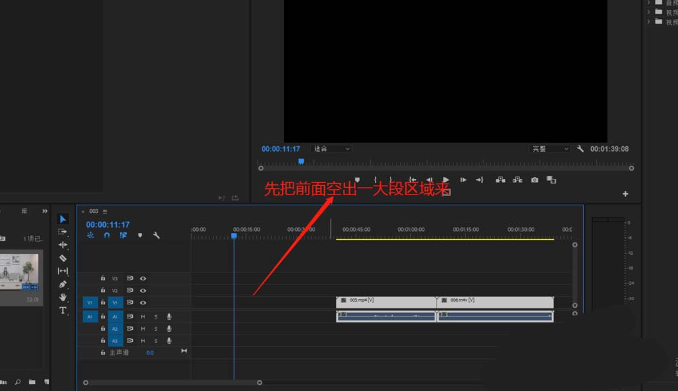Open timeline display settings wrench
678x391 pixels.
(157, 235)
